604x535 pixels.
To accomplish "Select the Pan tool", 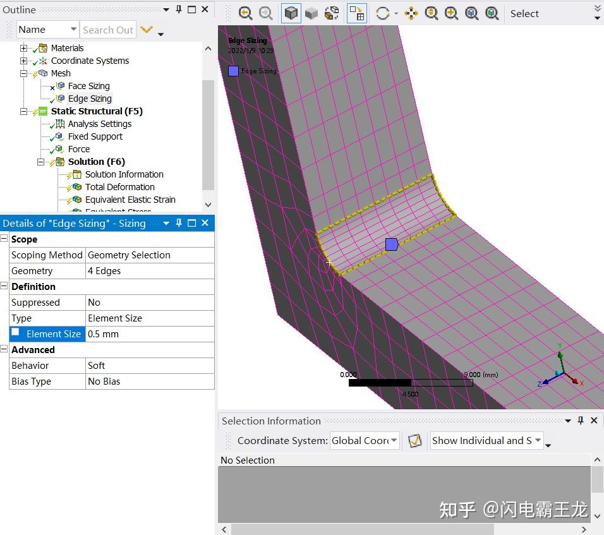I will coord(411,13).
